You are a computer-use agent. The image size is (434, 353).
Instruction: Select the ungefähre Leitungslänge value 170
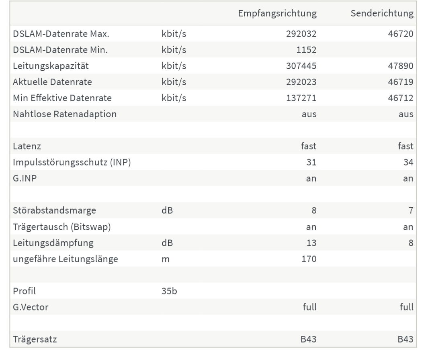pyautogui.click(x=309, y=259)
